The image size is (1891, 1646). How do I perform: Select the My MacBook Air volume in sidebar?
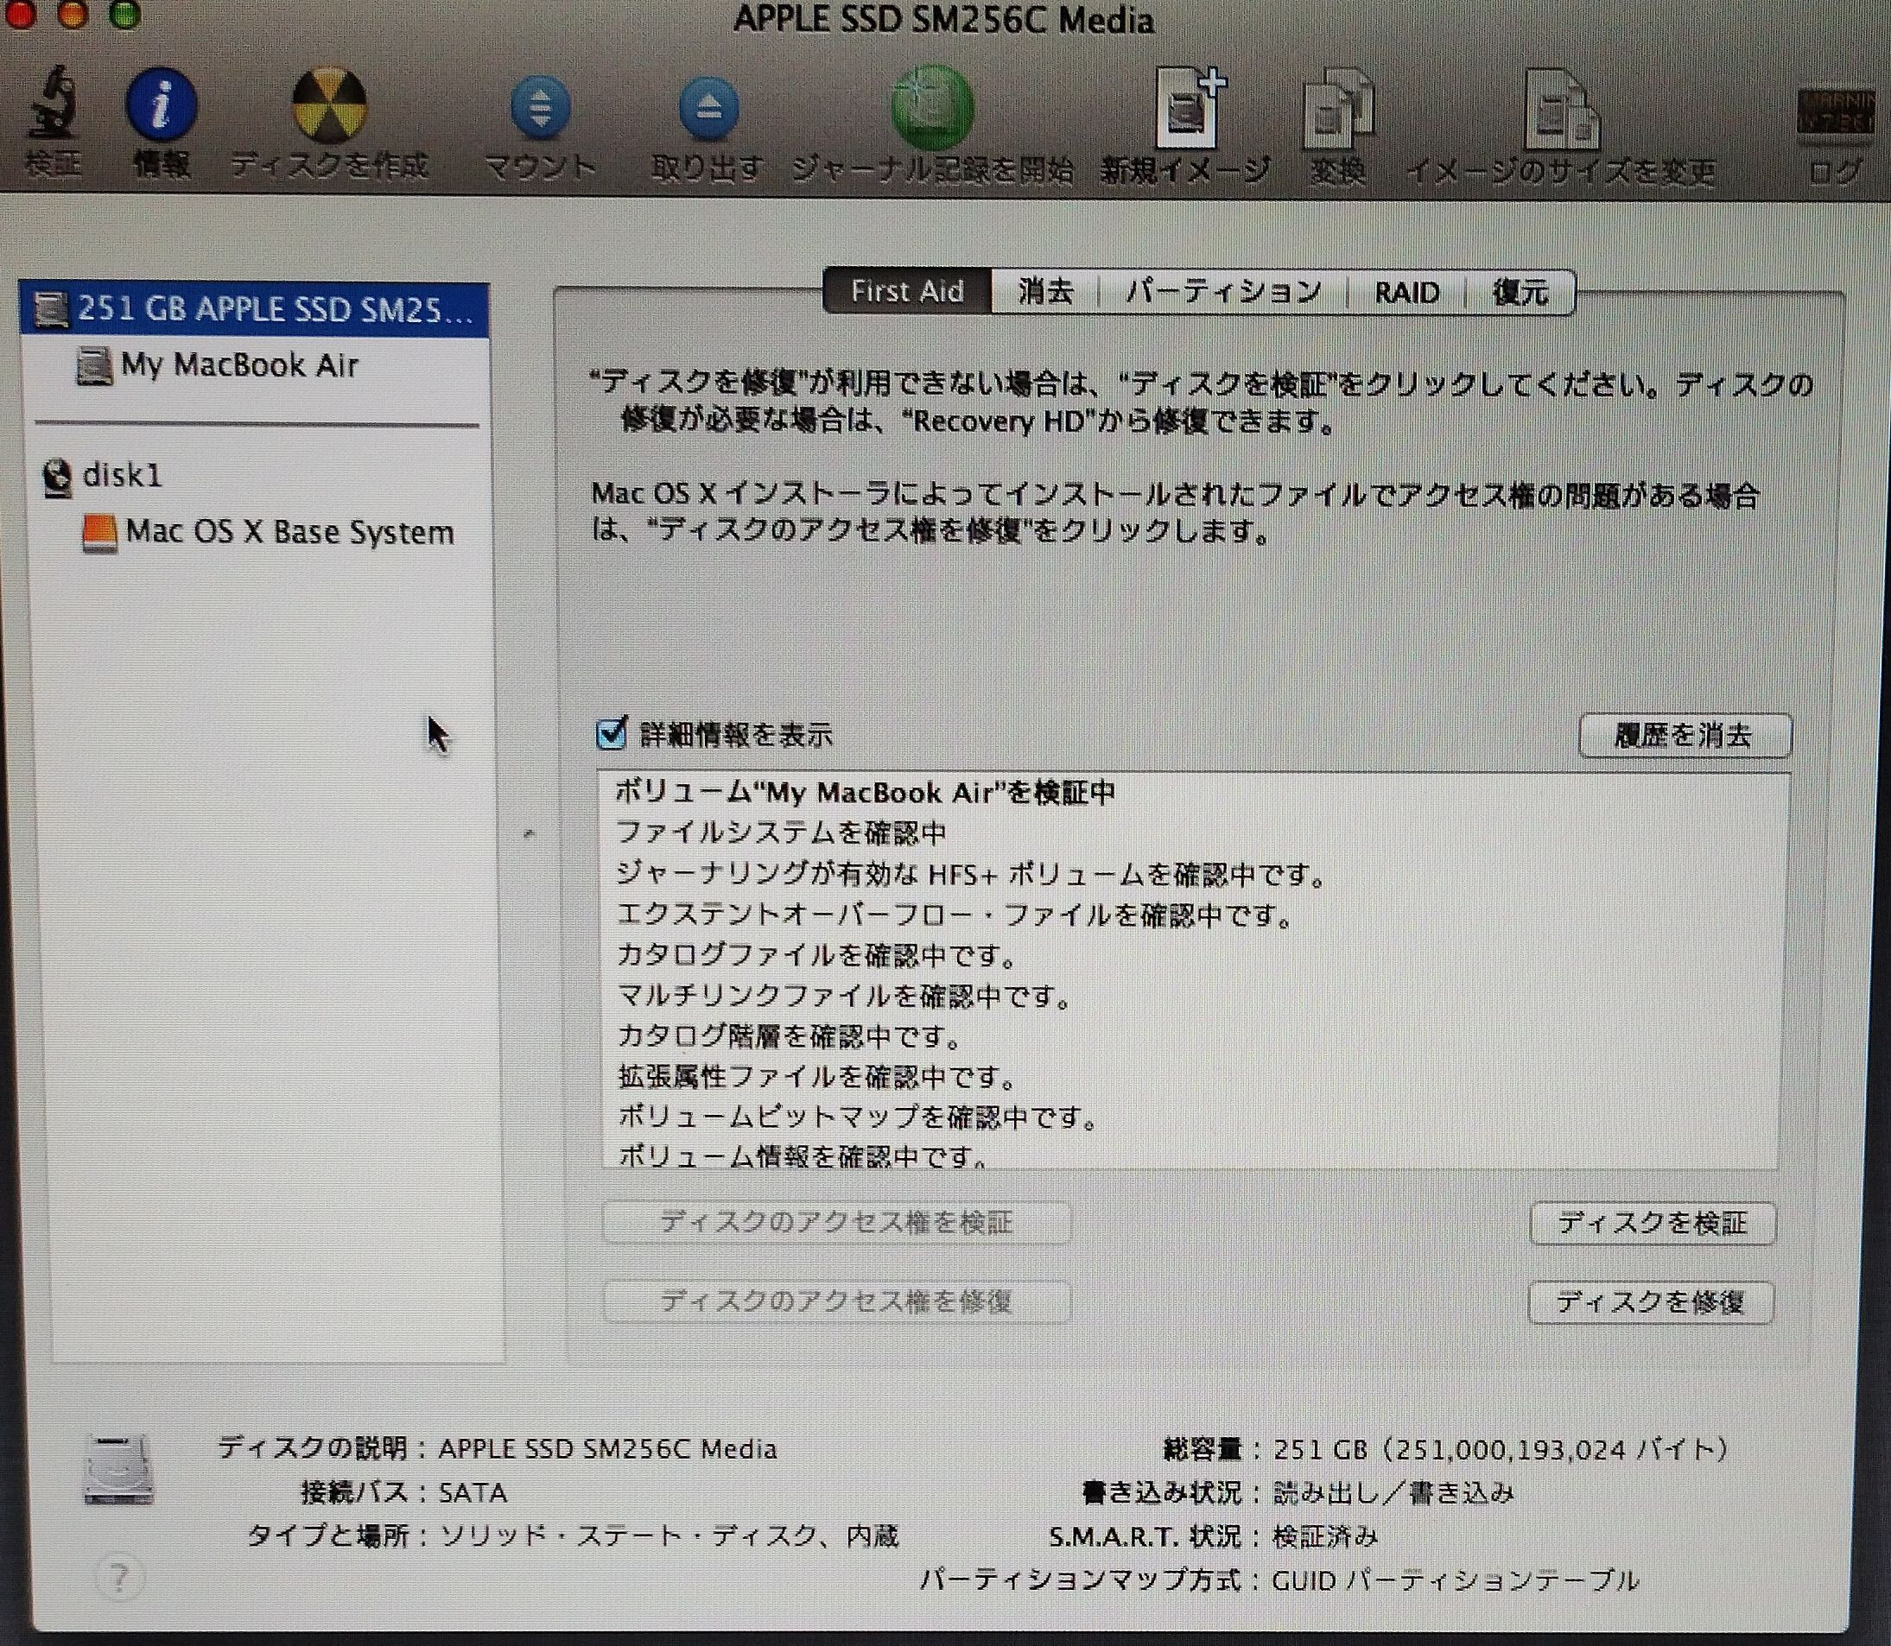pos(239,365)
